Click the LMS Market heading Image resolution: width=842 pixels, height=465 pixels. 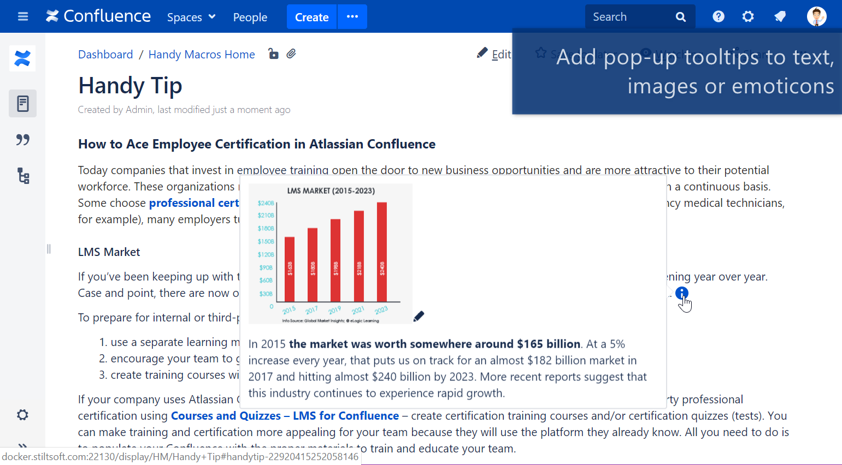[109, 252]
